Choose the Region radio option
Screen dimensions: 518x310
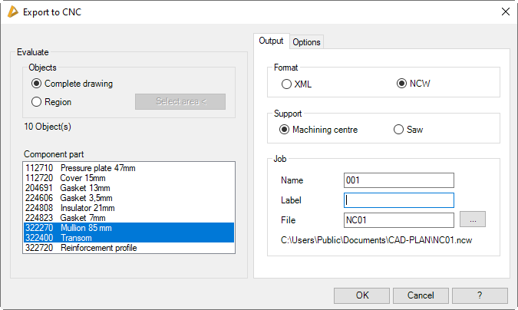pyautogui.click(x=37, y=101)
